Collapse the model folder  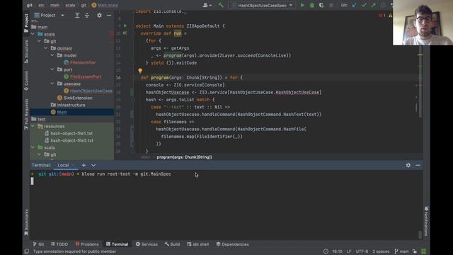pyautogui.click(x=52, y=55)
